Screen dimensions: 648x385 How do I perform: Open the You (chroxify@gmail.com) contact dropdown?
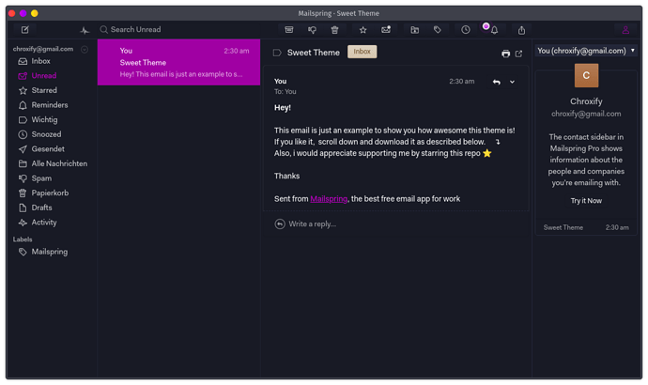coord(586,51)
